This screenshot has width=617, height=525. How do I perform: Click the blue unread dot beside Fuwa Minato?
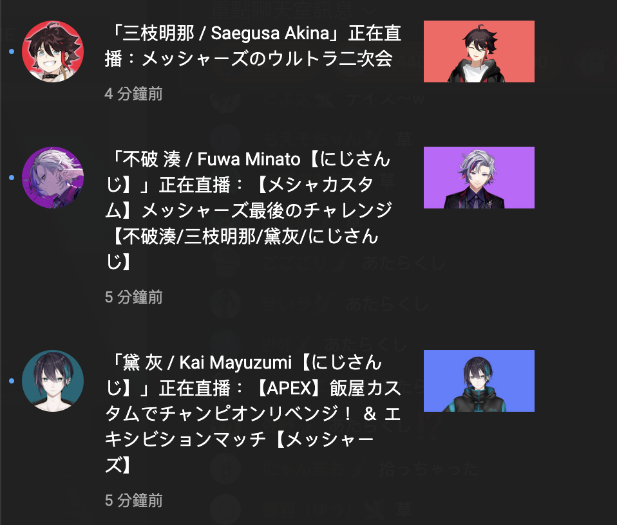tap(12, 178)
